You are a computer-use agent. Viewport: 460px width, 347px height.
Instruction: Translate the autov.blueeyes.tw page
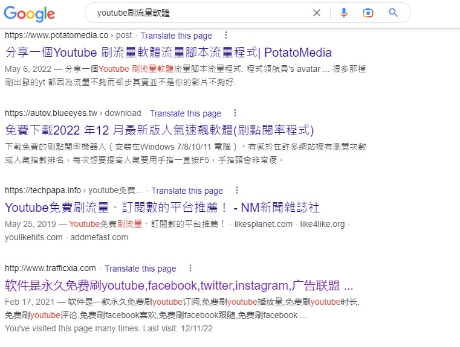186,113
